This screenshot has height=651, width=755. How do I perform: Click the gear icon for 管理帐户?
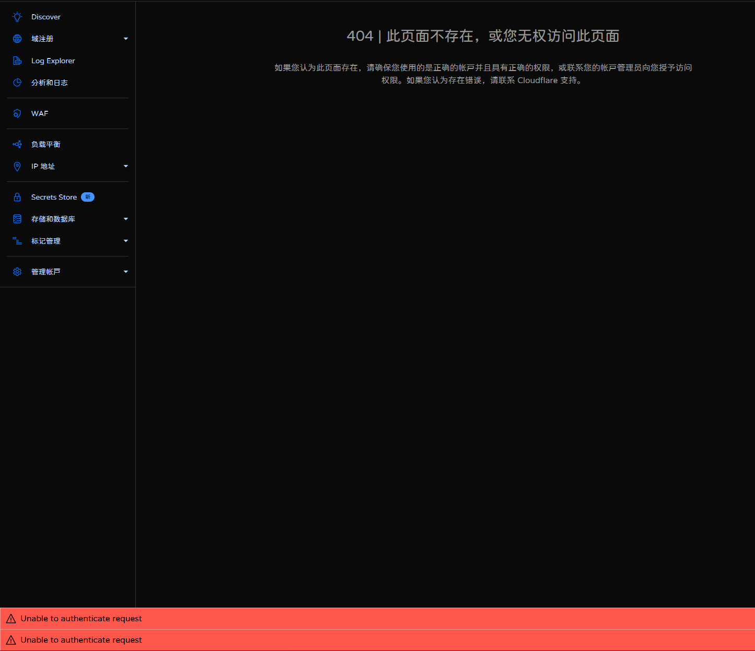click(x=17, y=272)
